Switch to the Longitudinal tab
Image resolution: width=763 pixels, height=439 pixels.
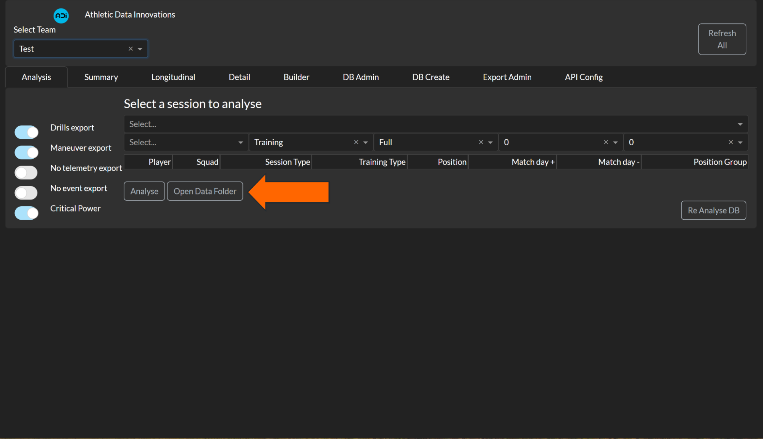(173, 77)
